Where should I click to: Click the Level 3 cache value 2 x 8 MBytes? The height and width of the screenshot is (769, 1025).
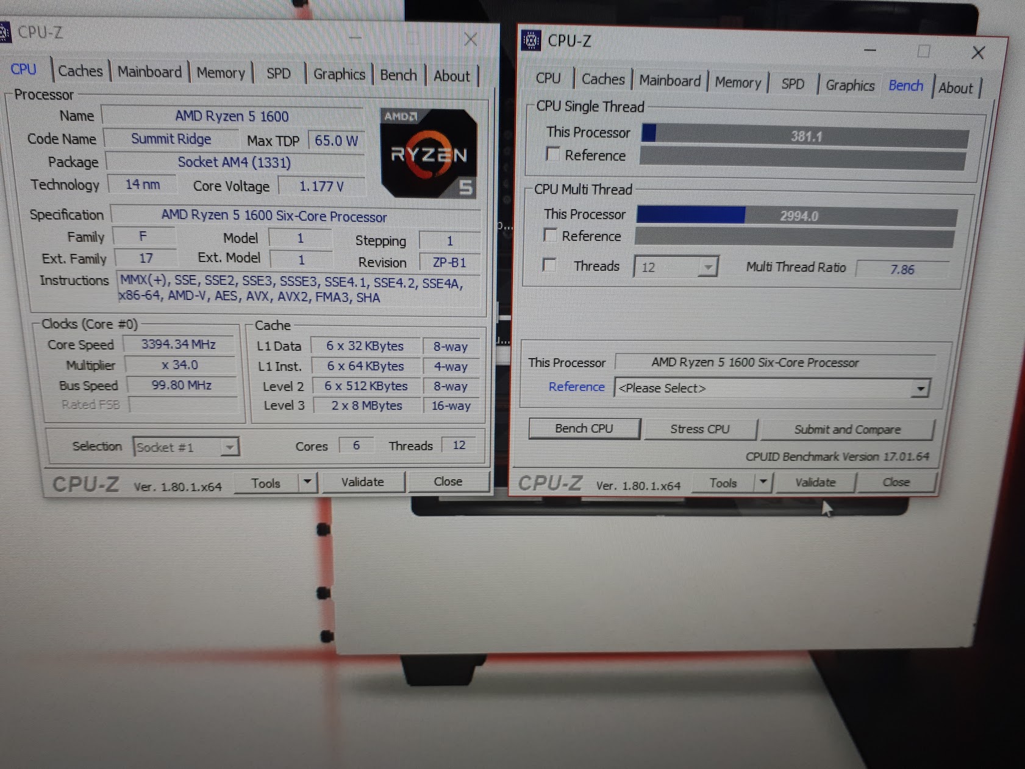coord(367,406)
